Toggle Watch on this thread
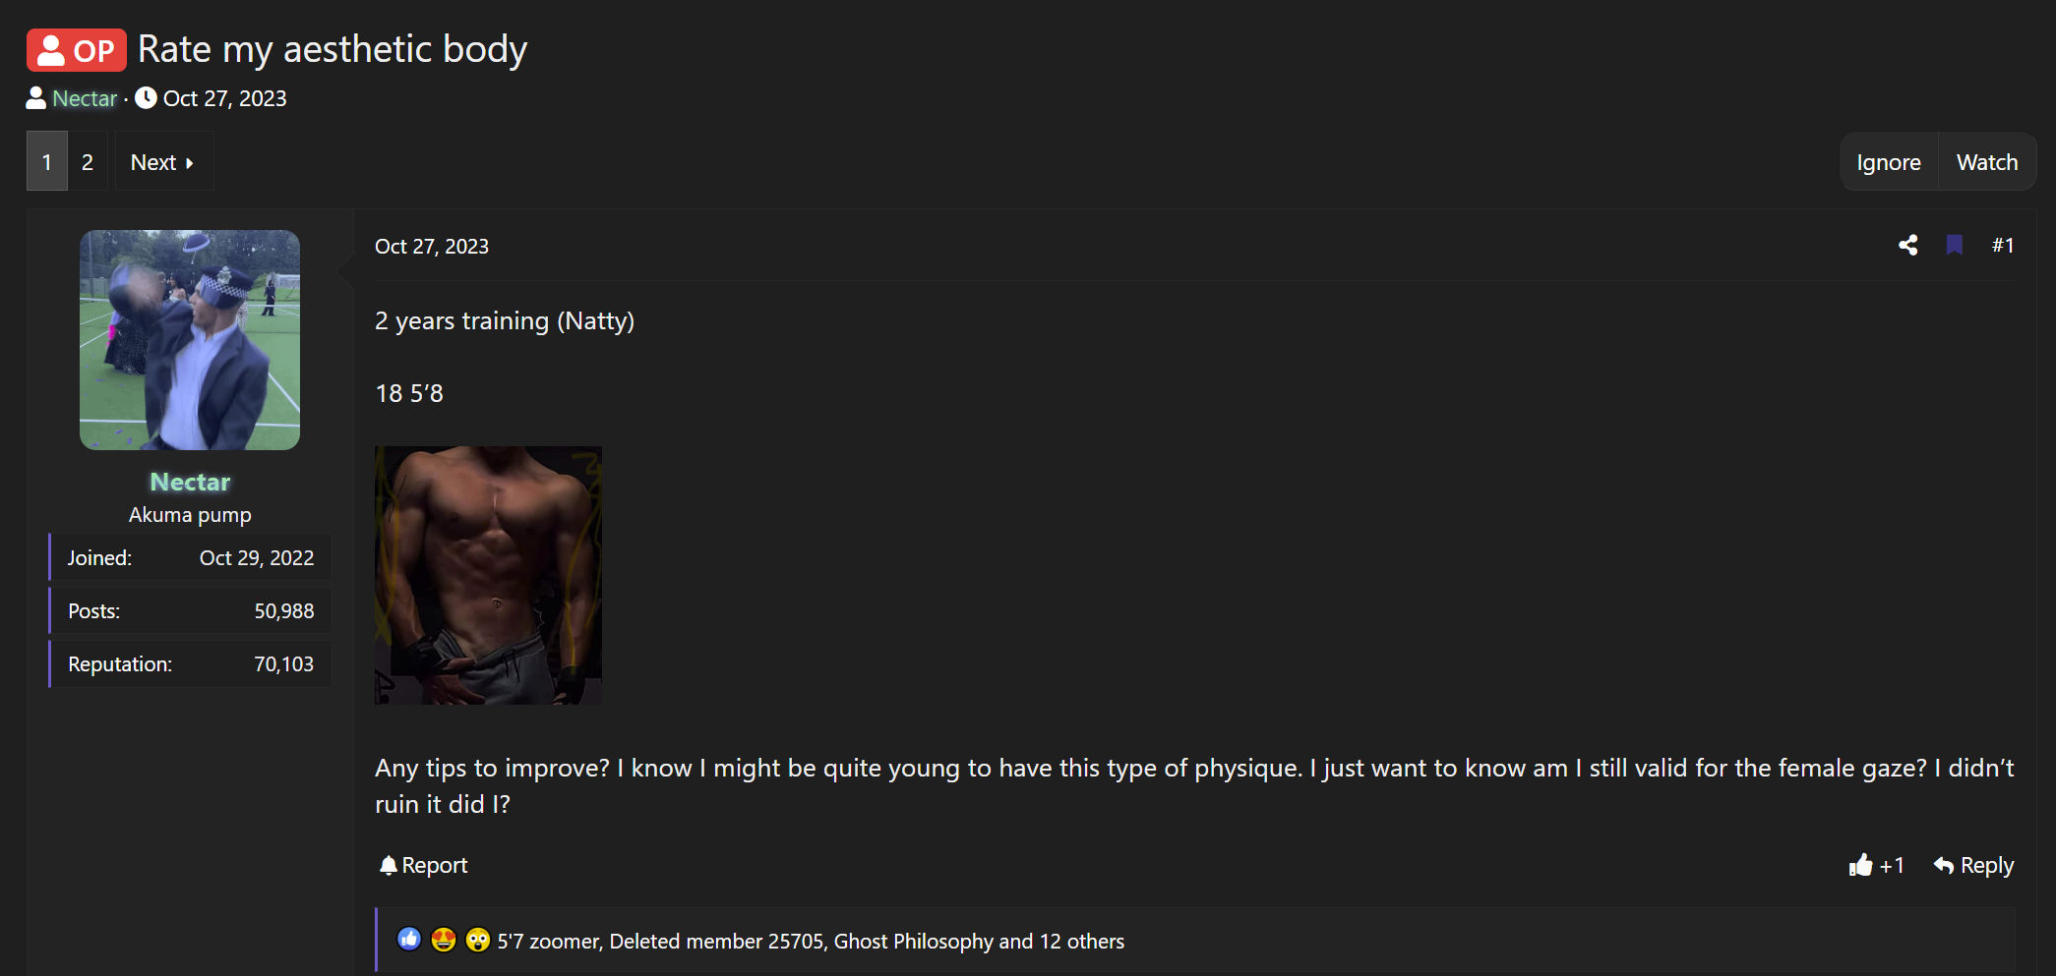 coord(1986,162)
